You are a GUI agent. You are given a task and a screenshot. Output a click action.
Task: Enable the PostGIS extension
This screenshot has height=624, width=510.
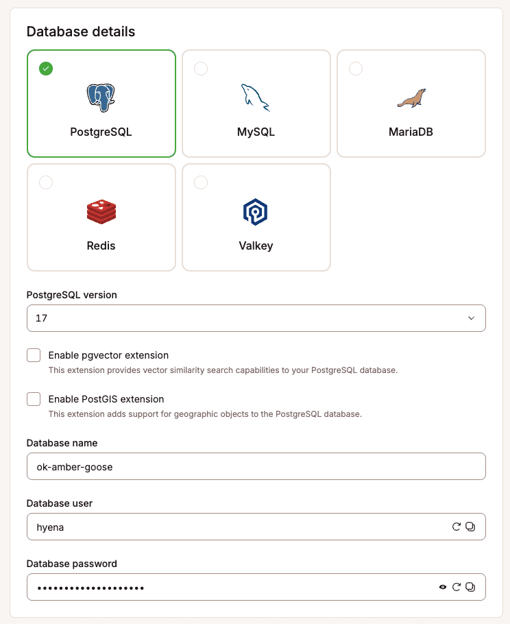pyautogui.click(x=34, y=399)
